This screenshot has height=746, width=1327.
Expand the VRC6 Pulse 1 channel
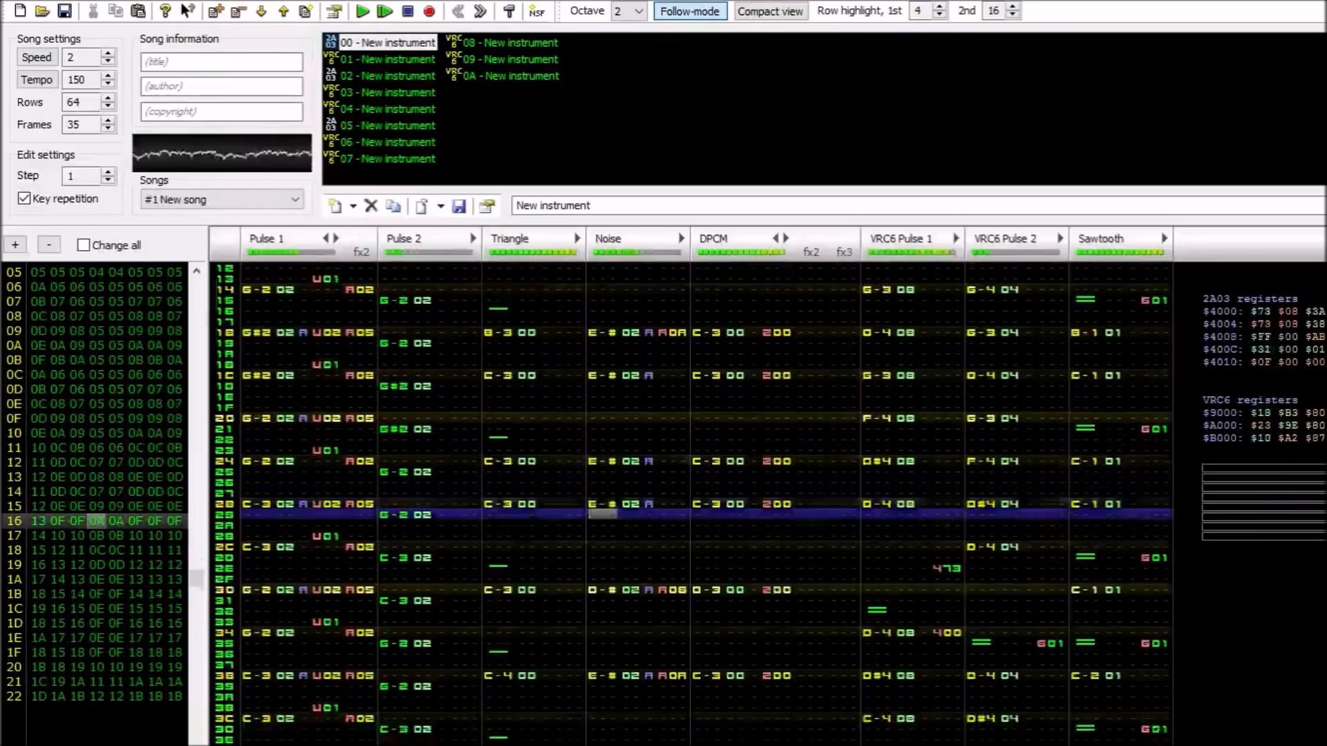(x=956, y=238)
